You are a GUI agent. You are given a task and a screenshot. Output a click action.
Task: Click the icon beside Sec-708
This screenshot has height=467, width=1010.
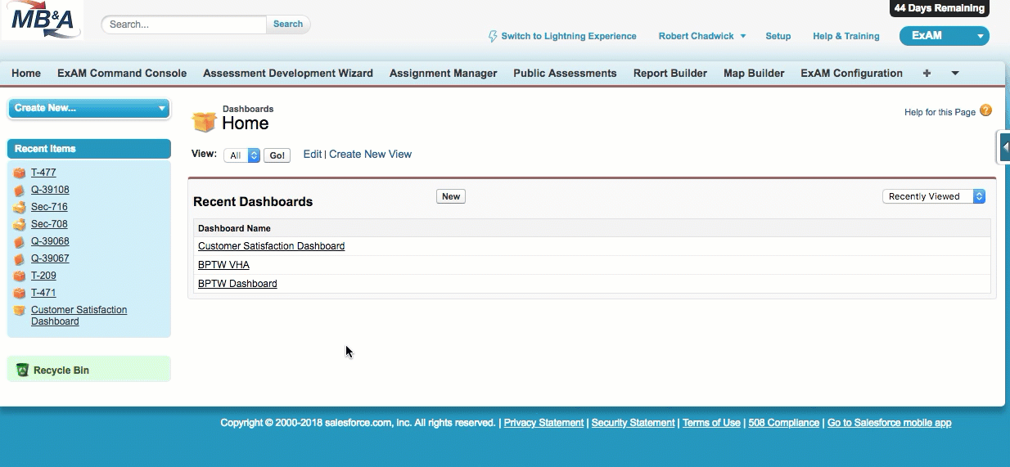tap(20, 224)
